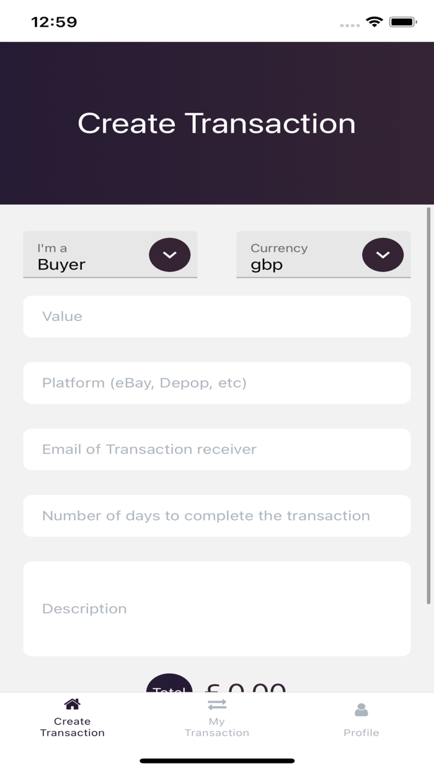Click the vertical scrollbar on right edge
Screen dimensions: 434x771
click(x=428, y=406)
